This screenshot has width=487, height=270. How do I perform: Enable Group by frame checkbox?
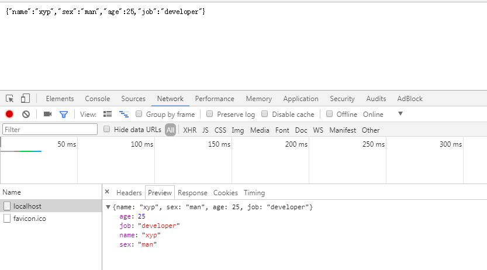point(139,114)
